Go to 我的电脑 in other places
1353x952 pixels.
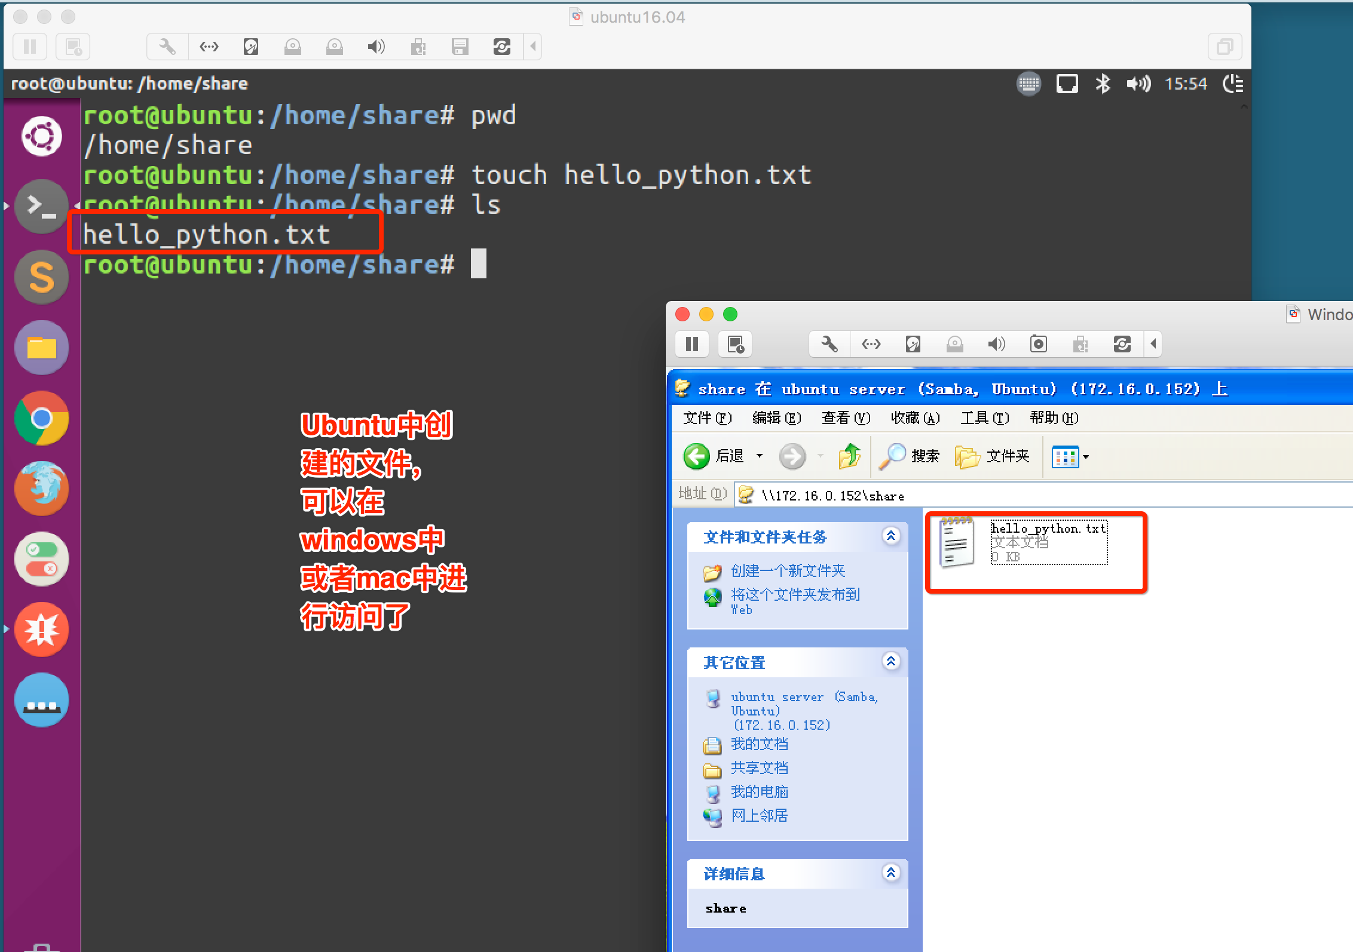[759, 792]
